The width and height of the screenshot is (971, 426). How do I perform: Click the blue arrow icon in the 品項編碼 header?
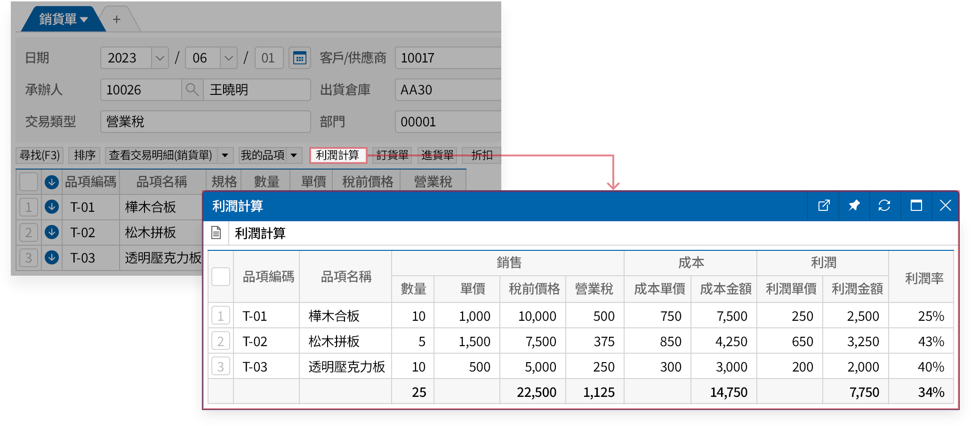coord(51,182)
